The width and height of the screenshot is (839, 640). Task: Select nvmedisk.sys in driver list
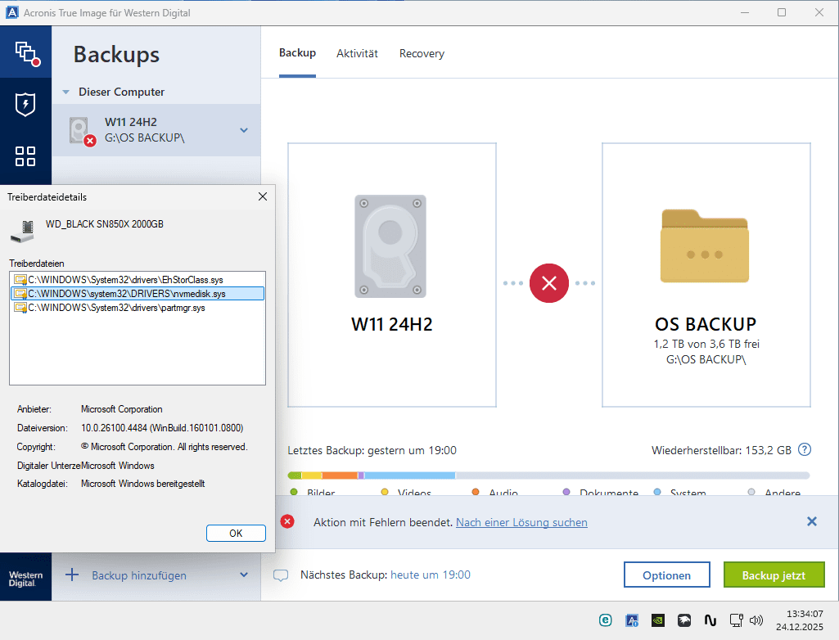(x=138, y=293)
